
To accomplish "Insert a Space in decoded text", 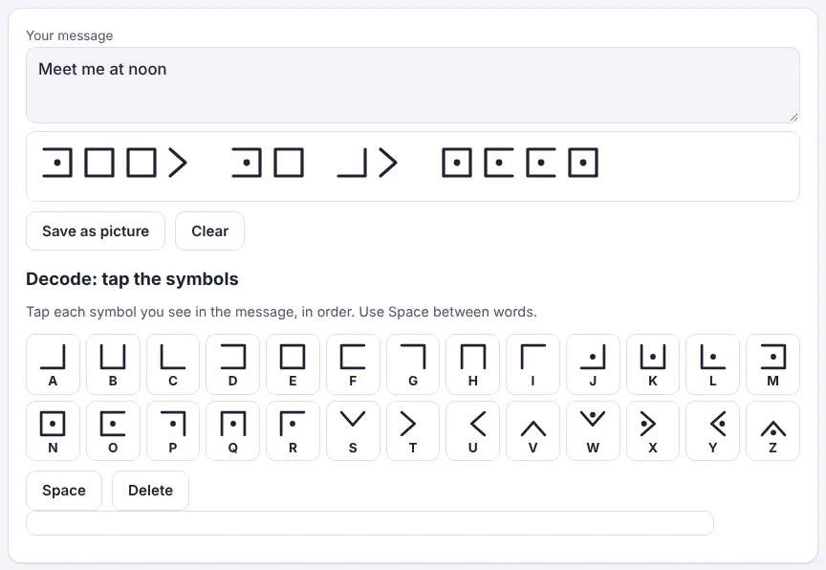I will [x=64, y=491].
